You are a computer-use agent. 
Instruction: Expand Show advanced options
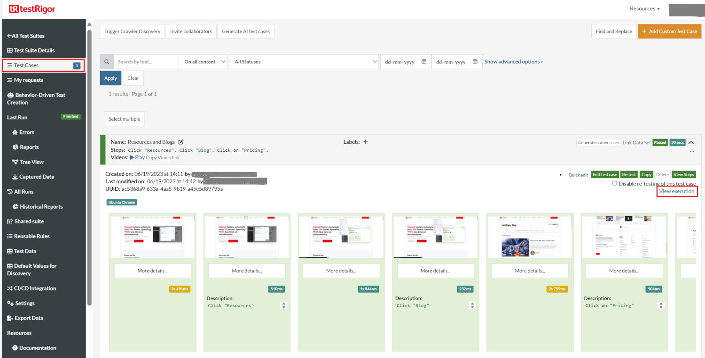pos(514,62)
